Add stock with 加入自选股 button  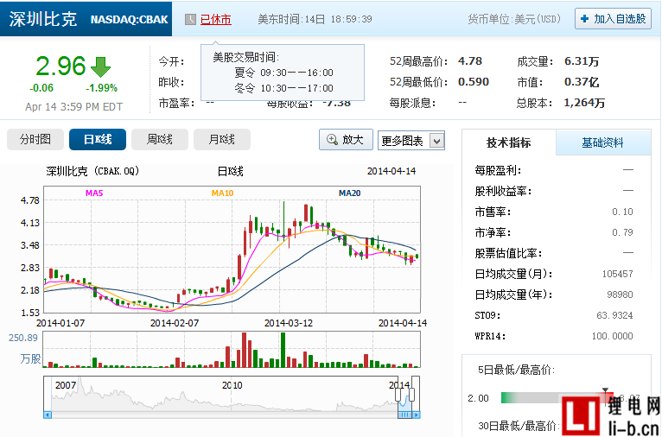tap(613, 19)
